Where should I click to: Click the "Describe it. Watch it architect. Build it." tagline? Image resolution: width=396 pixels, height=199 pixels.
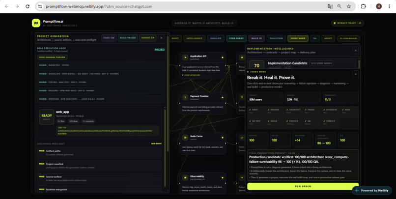coord(204,23)
